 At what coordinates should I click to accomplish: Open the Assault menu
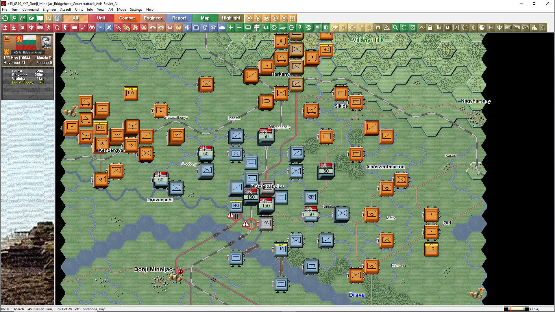pyautogui.click(x=66, y=9)
